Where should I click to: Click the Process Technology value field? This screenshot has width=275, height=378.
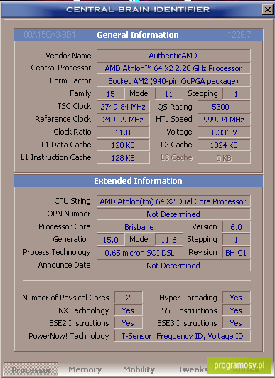pyautogui.click(x=139, y=253)
